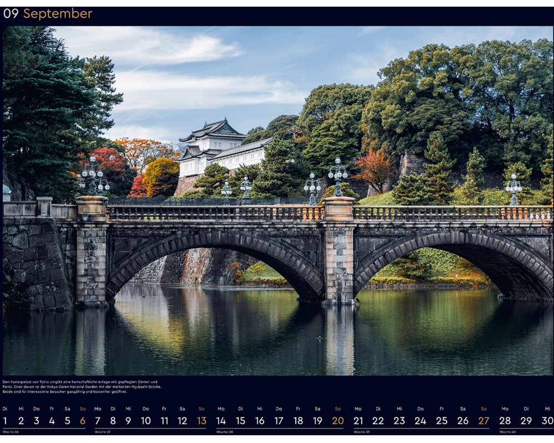This screenshot has width=554, height=443.
Task: Select Tuesday the 1st on the calendar
Action: 5,420
